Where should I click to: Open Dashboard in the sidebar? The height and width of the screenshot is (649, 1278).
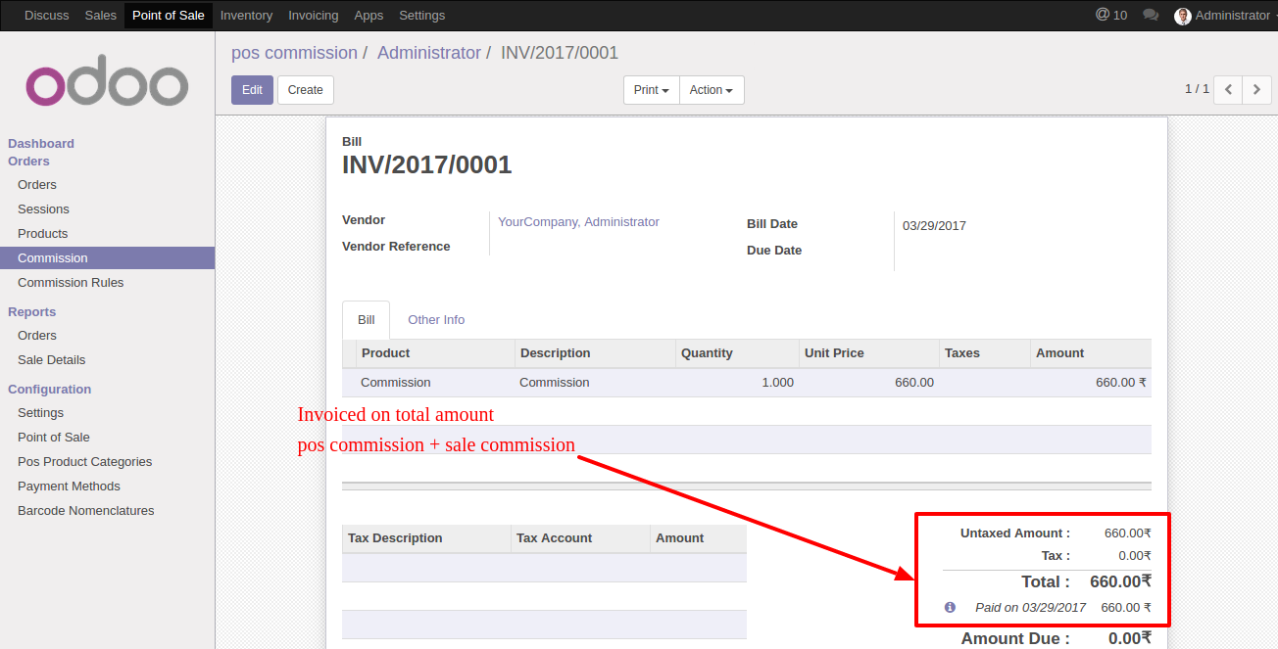click(41, 144)
